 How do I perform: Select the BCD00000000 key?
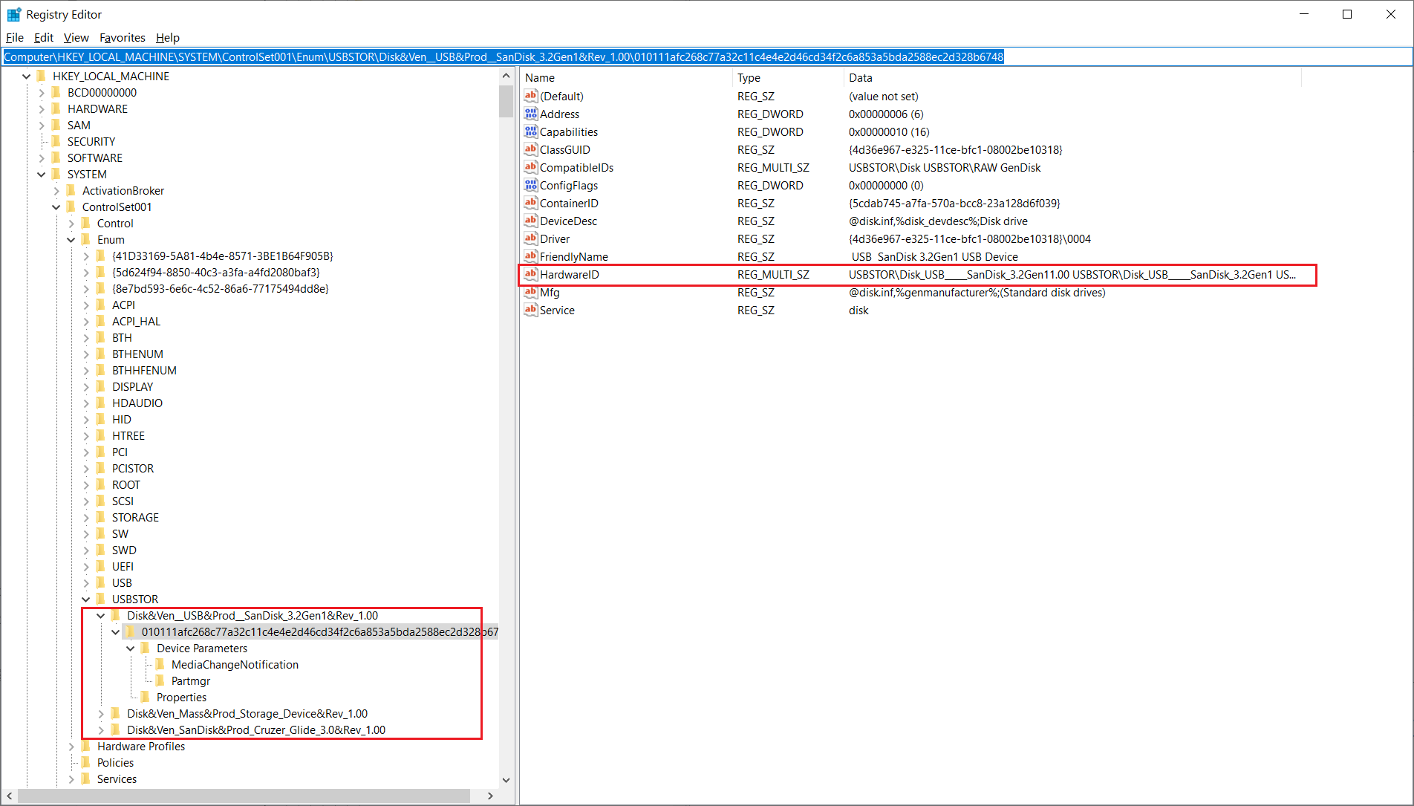[x=102, y=92]
